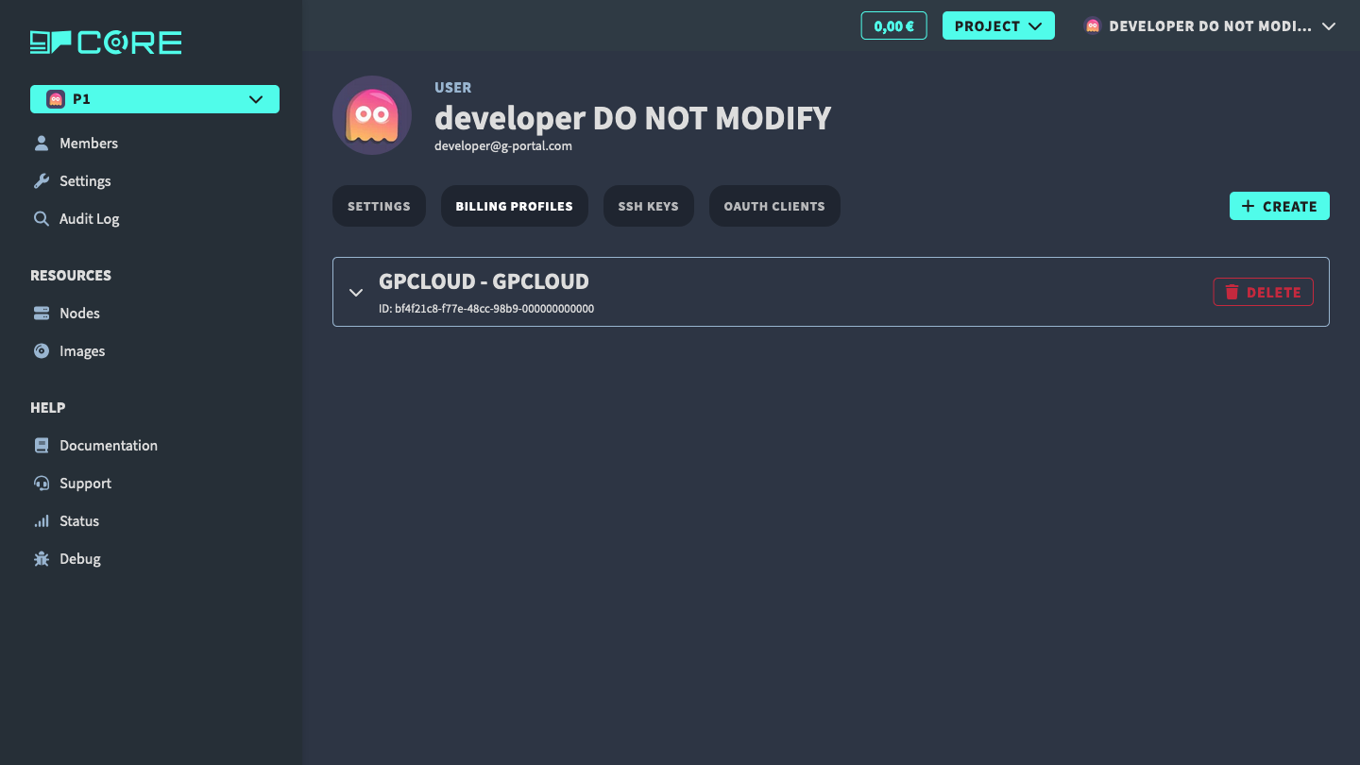Expand the GPCLOUD - GPCLOUD billing profile chevron
The width and height of the screenshot is (1360, 765).
pos(356,292)
